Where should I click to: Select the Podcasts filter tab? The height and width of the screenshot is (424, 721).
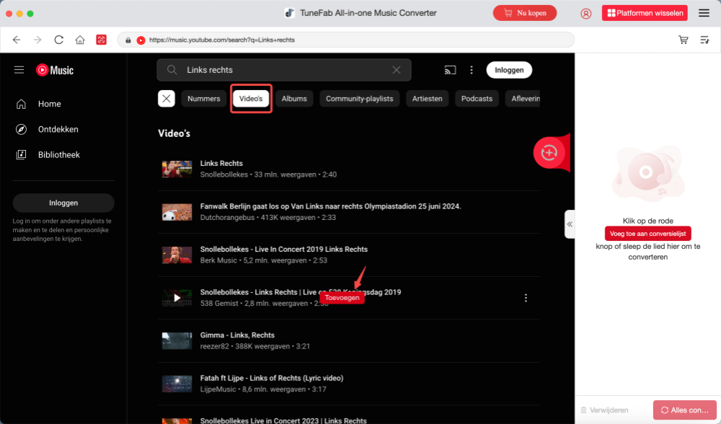(x=476, y=98)
